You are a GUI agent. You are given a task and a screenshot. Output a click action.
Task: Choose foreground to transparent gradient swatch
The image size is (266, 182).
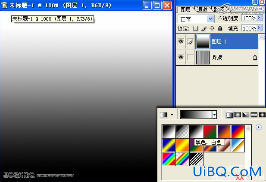182,132
